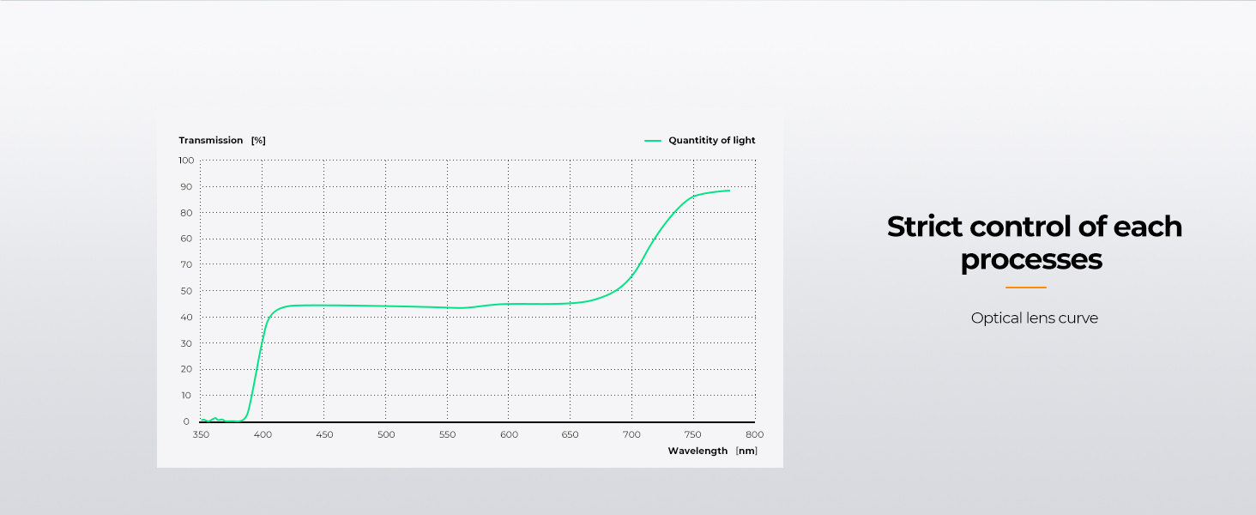
Task: Click the orange divider line under heading
Action: pyautogui.click(x=1025, y=288)
